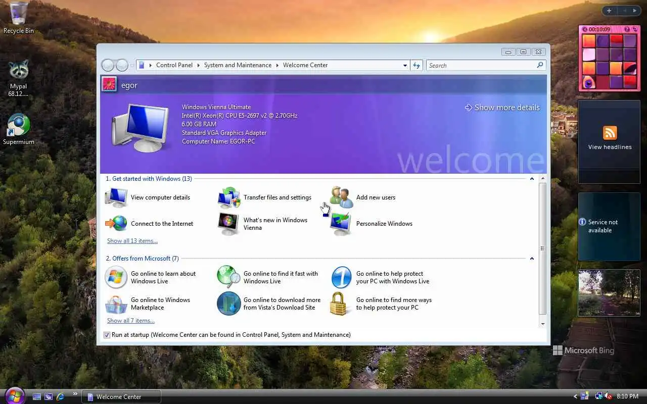Viewport: 647px width, 404px height.
Task: Open Go online to help protect your PC with Windows Live
Action: point(380,277)
